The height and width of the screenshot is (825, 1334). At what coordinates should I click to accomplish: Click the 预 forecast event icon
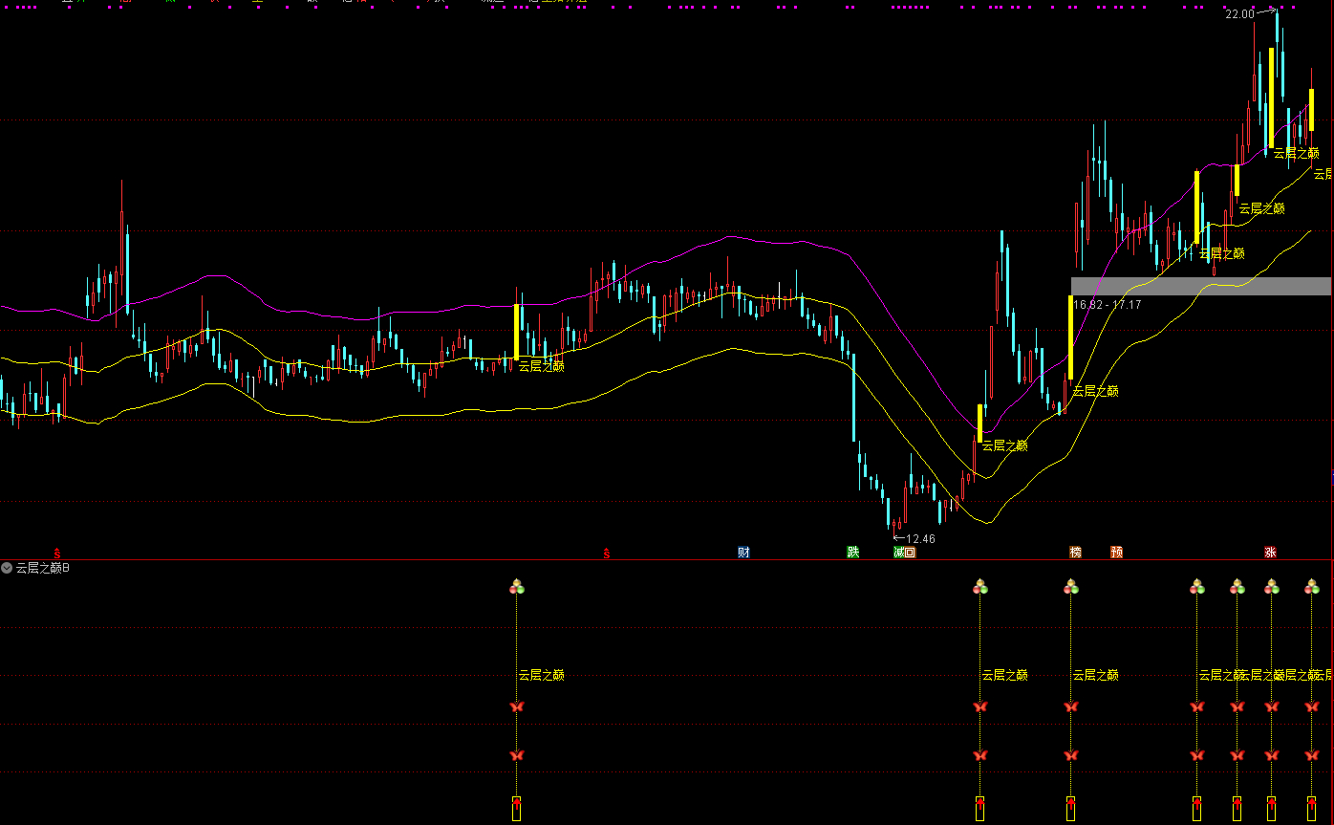(x=1116, y=553)
